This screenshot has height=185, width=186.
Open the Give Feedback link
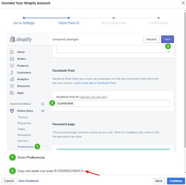pyautogui.click(x=28, y=181)
